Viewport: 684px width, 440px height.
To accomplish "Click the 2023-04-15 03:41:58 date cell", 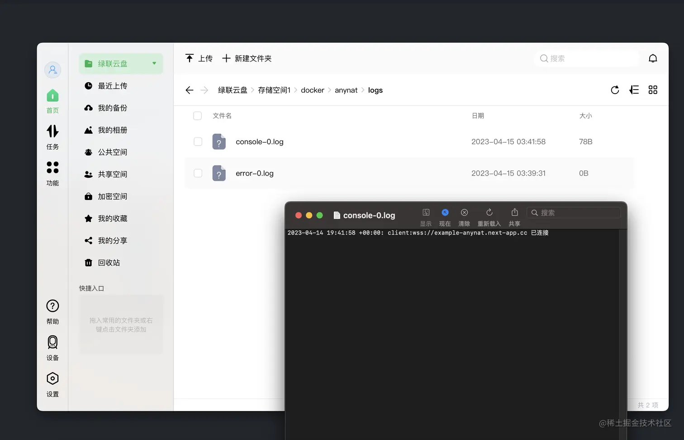I will (508, 142).
